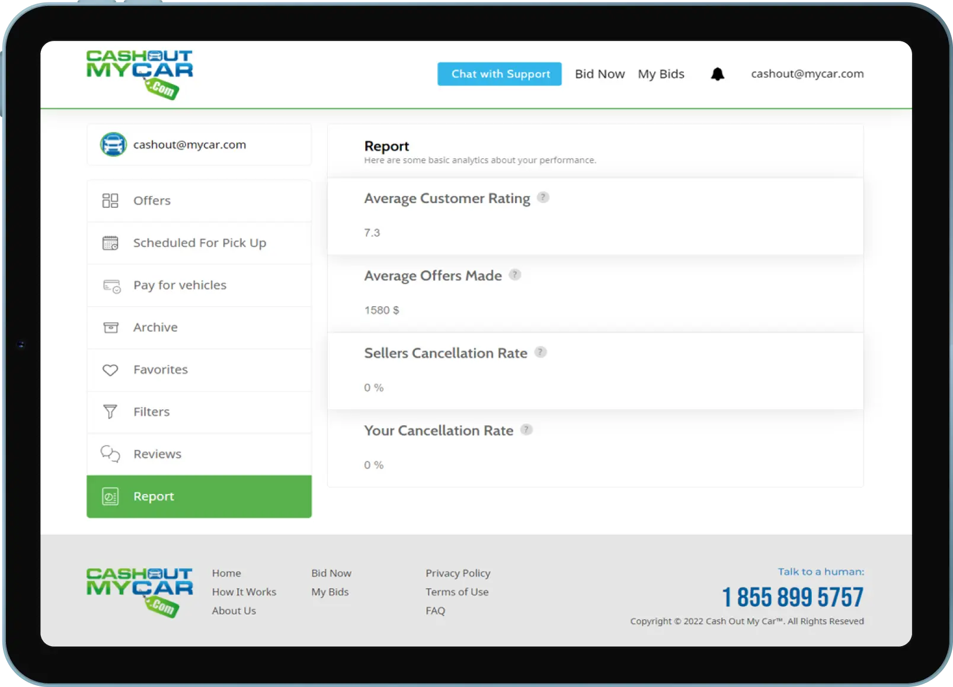
Task: Click the Scheduled For Pick Up calendar icon
Action: pos(110,243)
